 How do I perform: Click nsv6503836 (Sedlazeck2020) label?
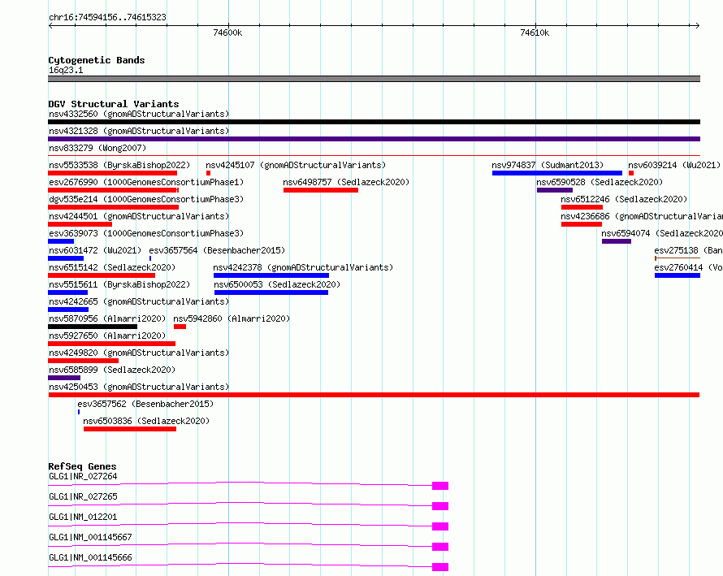(146, 421)
